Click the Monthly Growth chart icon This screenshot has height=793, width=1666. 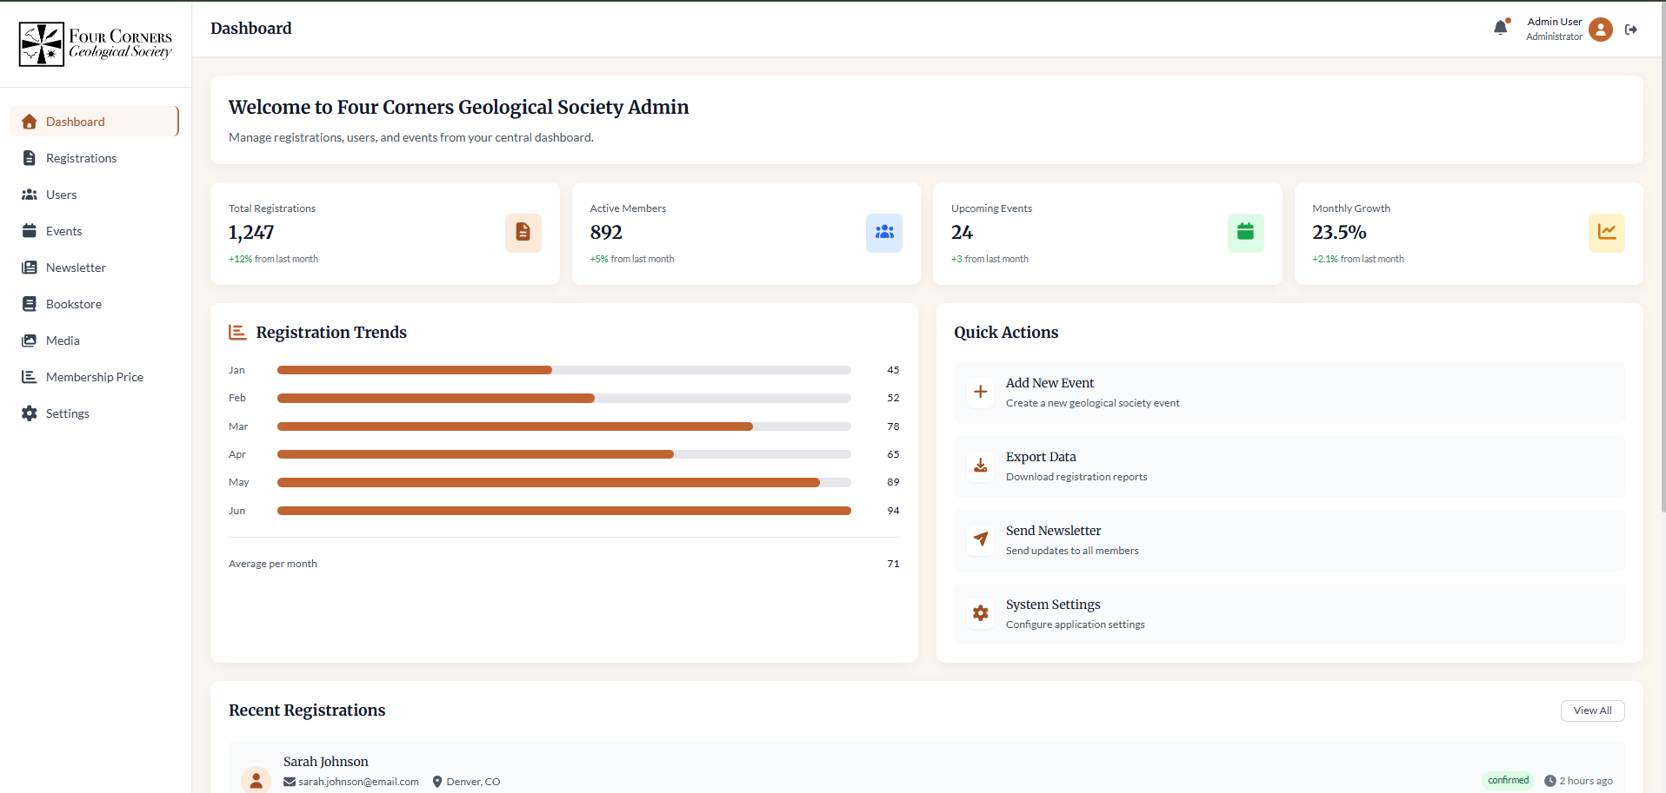(1606, 233)
